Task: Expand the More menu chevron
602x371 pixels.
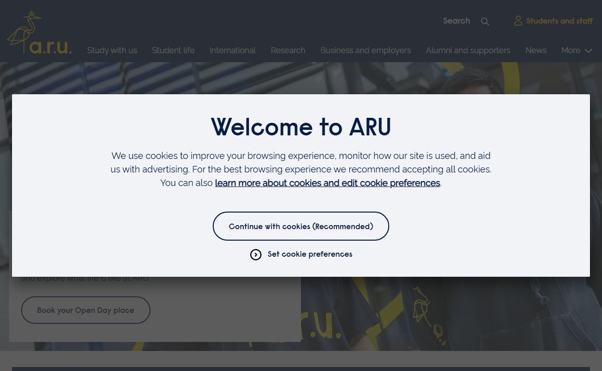Action: coord(588,51)
